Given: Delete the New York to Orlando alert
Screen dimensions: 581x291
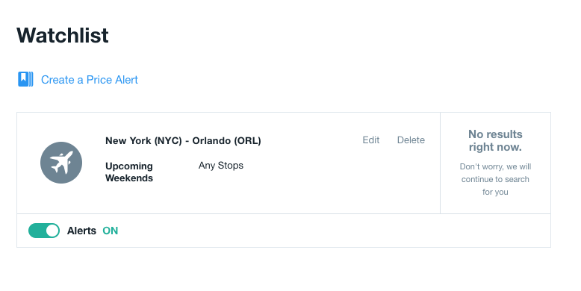Looking at the screenshot, I should [411, 140].
